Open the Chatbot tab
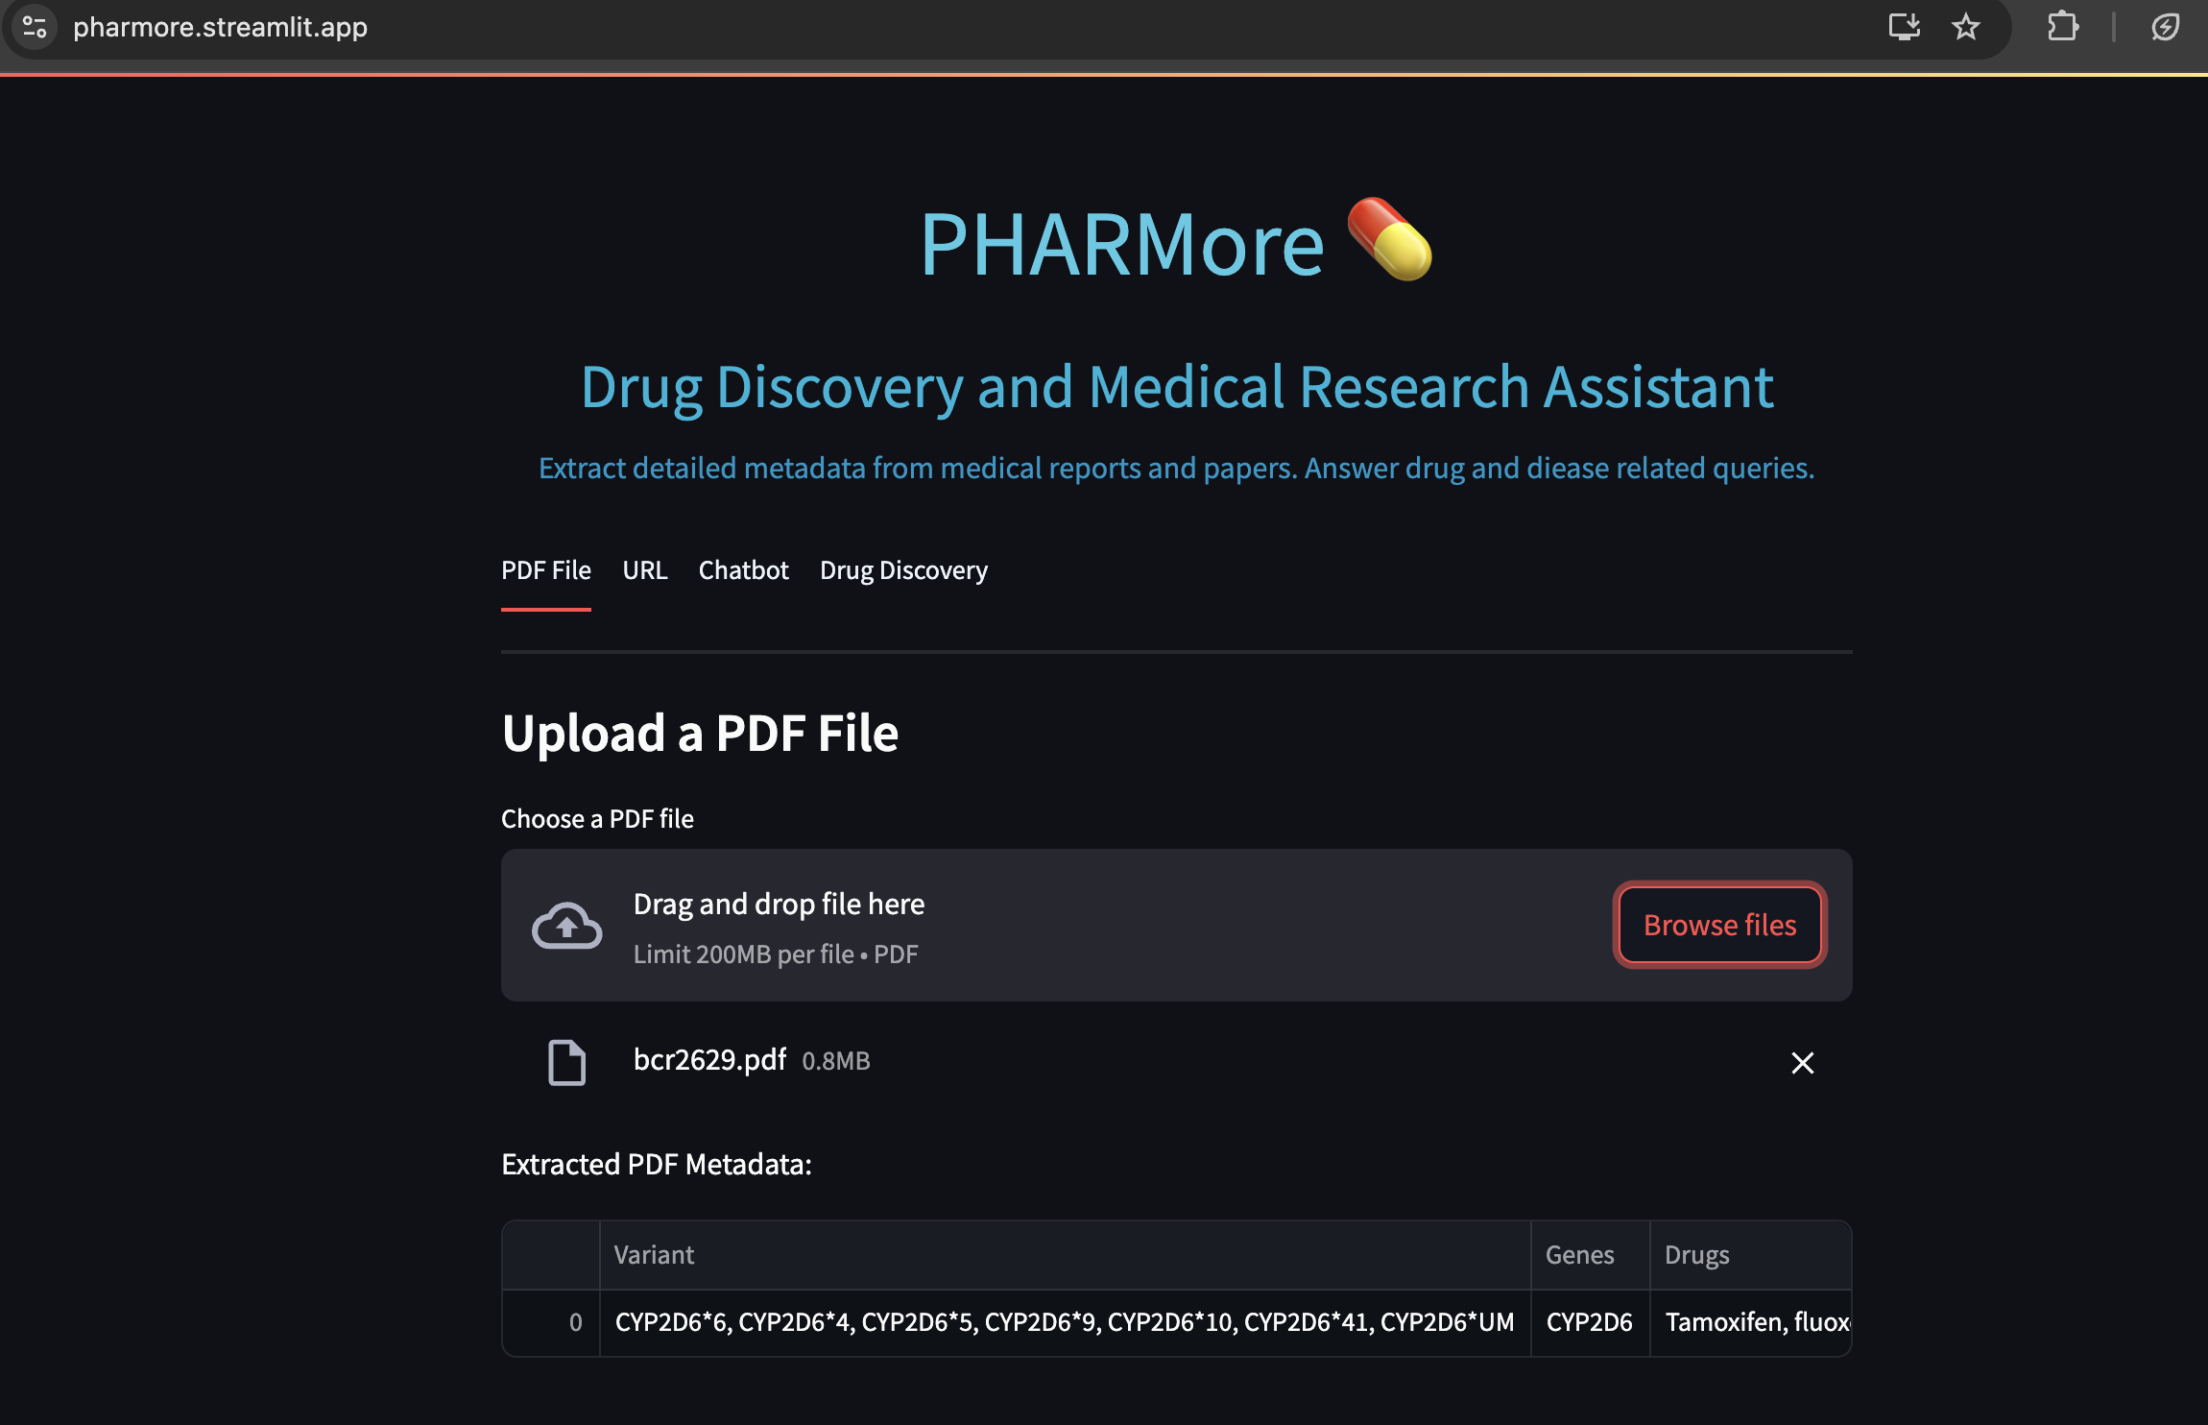The image size is (2208, 1425). [743, 570]
